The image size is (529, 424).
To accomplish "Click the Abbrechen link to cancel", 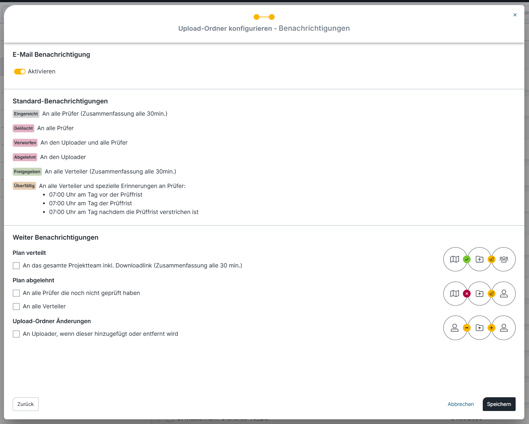I will (x=460, y=404).
